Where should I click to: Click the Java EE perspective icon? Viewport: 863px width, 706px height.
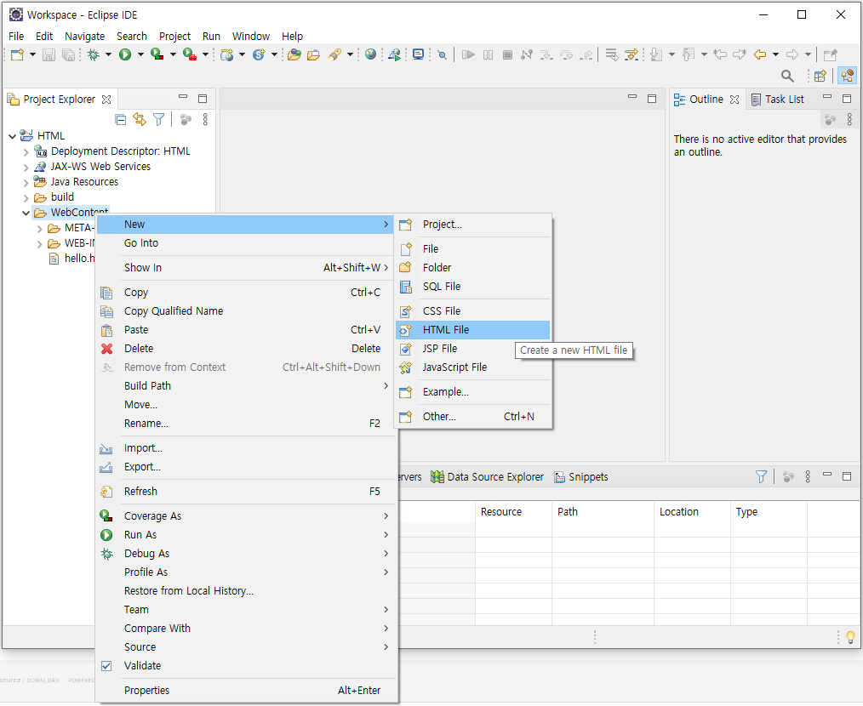click(x=847, y=76)
